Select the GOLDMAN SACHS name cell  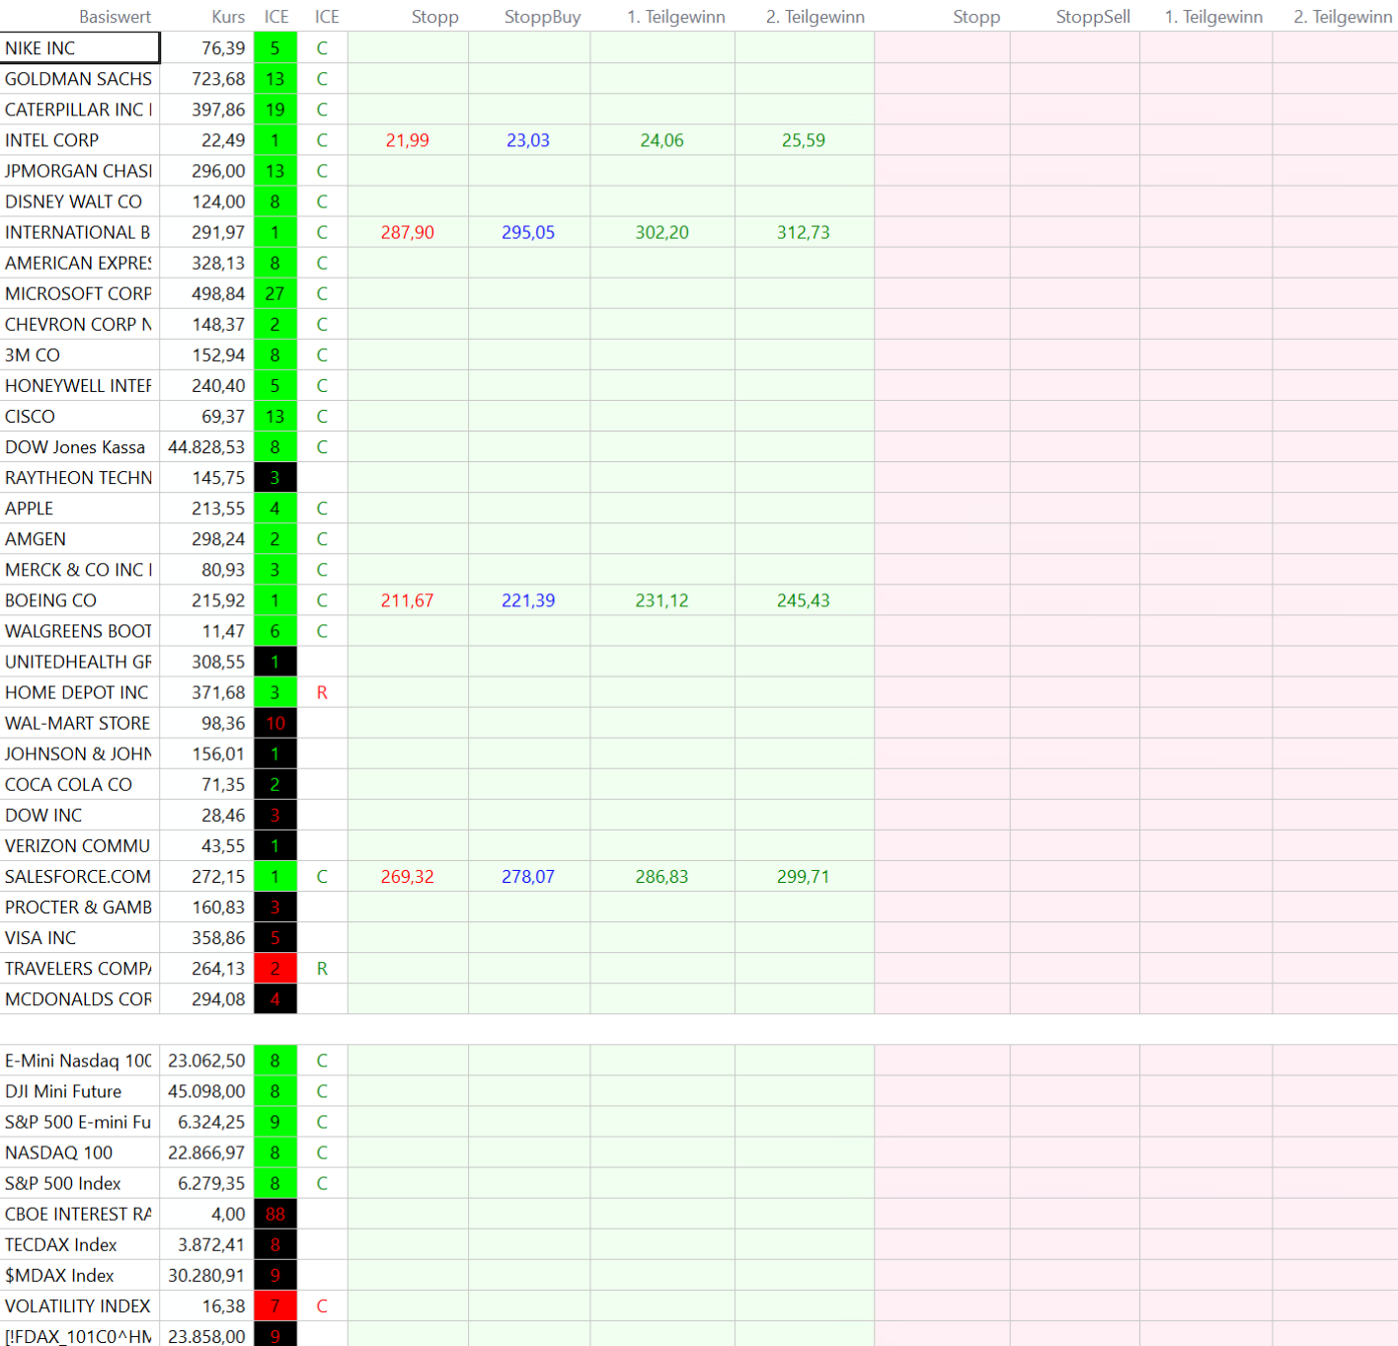coord(79,79)
